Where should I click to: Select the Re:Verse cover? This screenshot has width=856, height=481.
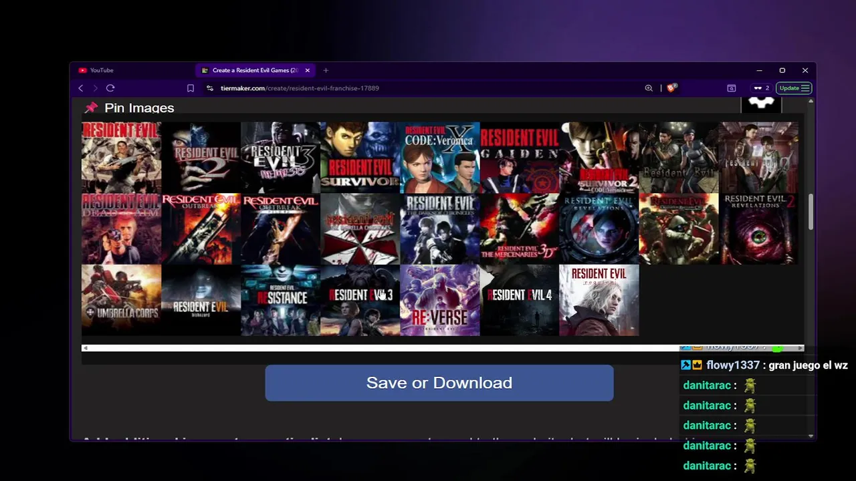(x=439, y=301)
